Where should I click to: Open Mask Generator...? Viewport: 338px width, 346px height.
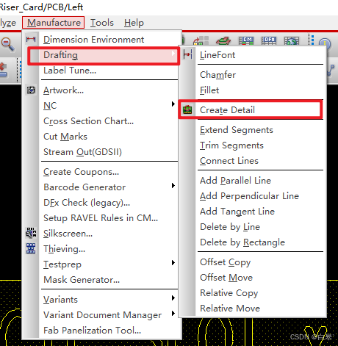pos(82,280)
